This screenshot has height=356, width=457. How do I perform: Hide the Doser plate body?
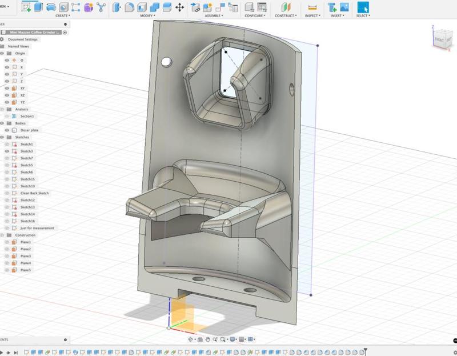click(7, 130)
